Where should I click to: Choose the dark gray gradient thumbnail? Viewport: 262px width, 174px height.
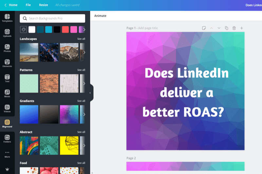coord(49,114)
